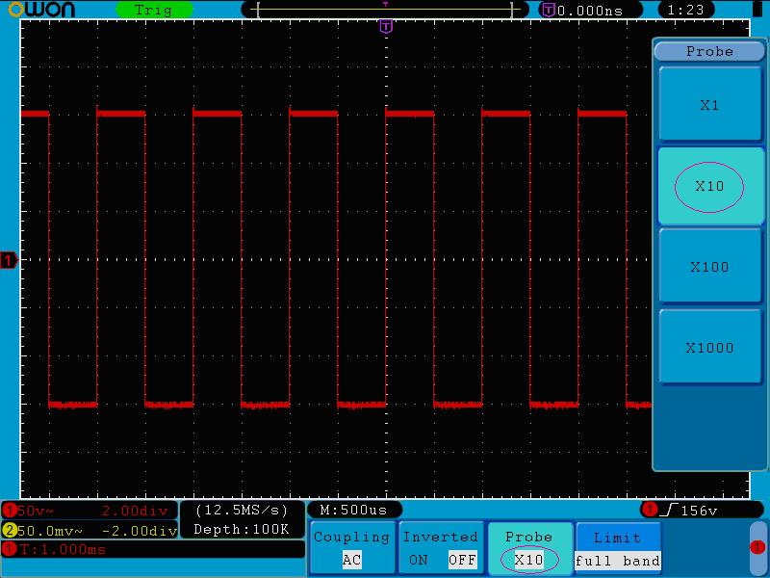
Task: Click the channel 1 circle icon beside 50v~
Action: [x=10, y=511]
